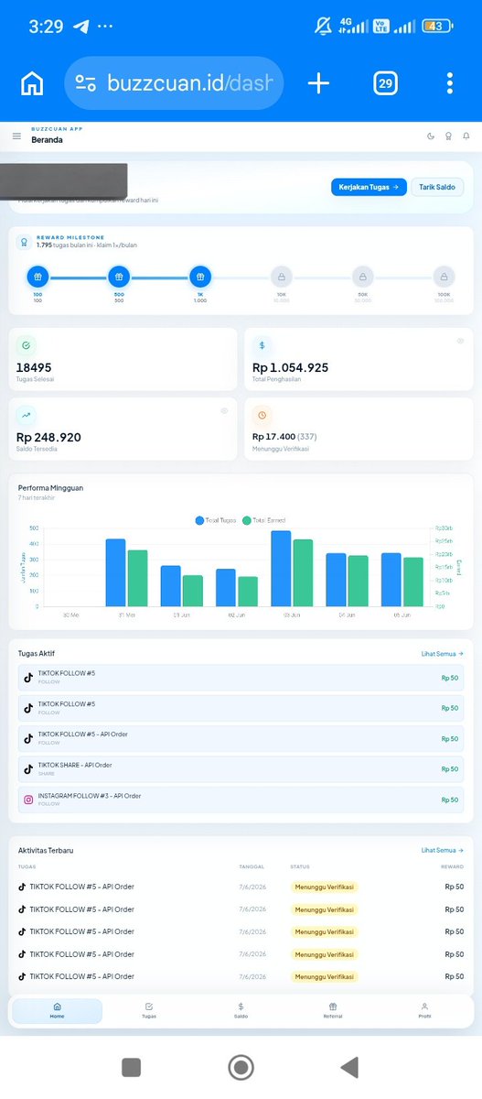Open notifications bell in the app header

466,136
